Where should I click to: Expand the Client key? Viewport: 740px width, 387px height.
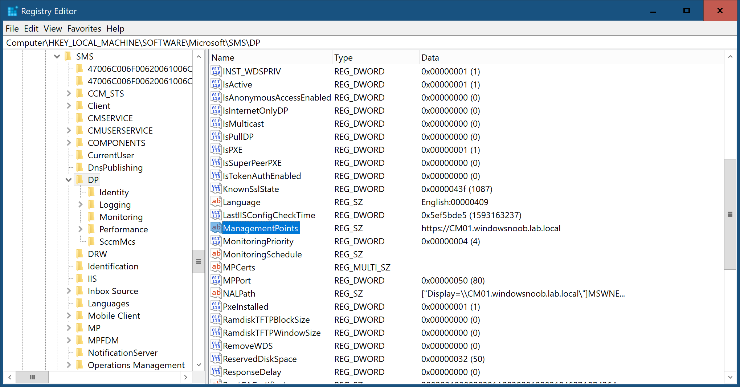69,106
